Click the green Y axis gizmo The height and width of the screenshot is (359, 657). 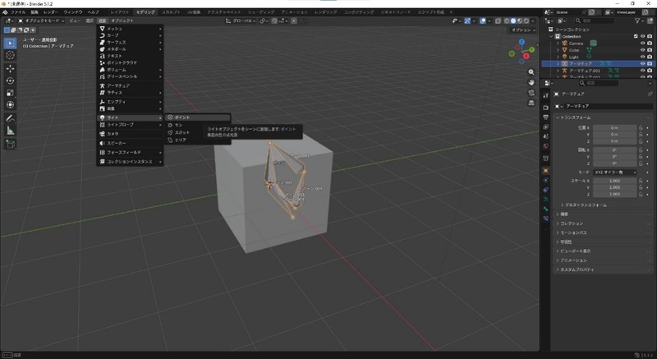[x=531, y=50]
